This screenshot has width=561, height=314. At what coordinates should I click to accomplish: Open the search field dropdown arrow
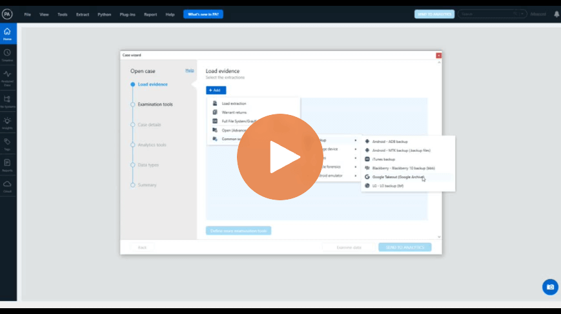524,14
